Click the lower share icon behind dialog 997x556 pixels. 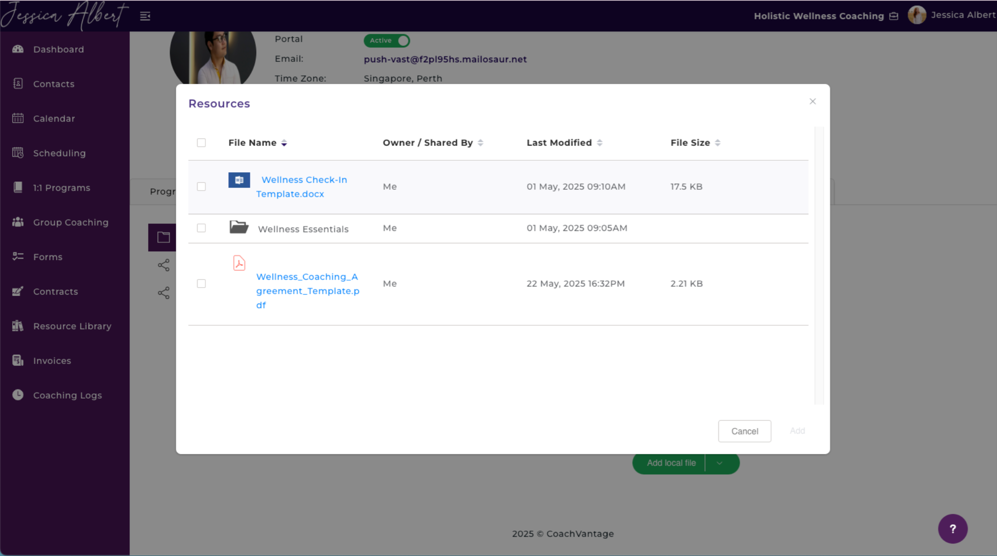point(164,293)
